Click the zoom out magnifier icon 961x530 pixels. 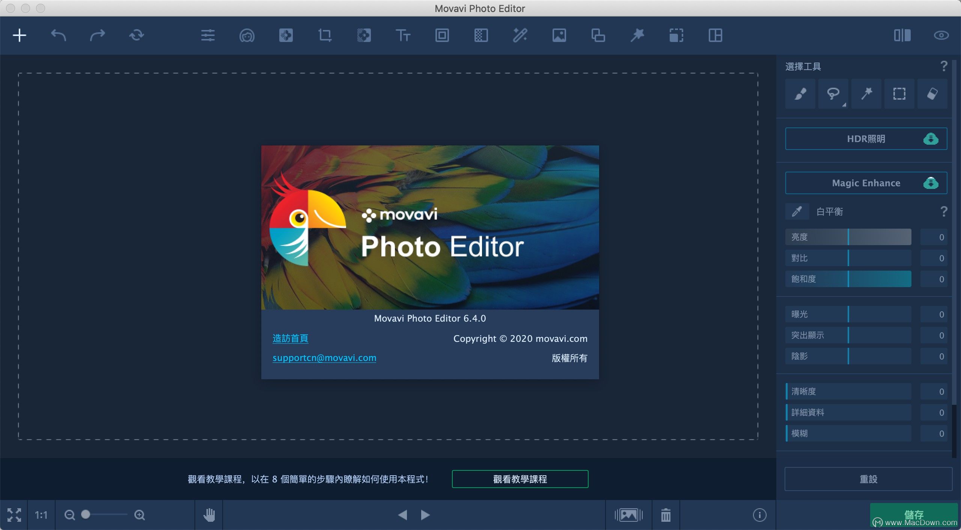pyautogui.click(x=70, y=515)
